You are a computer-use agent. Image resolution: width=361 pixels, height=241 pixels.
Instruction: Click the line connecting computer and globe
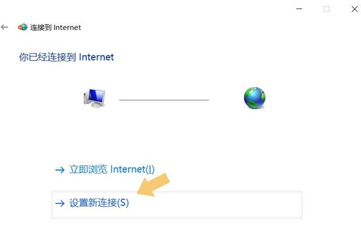(x=164, y=100)
